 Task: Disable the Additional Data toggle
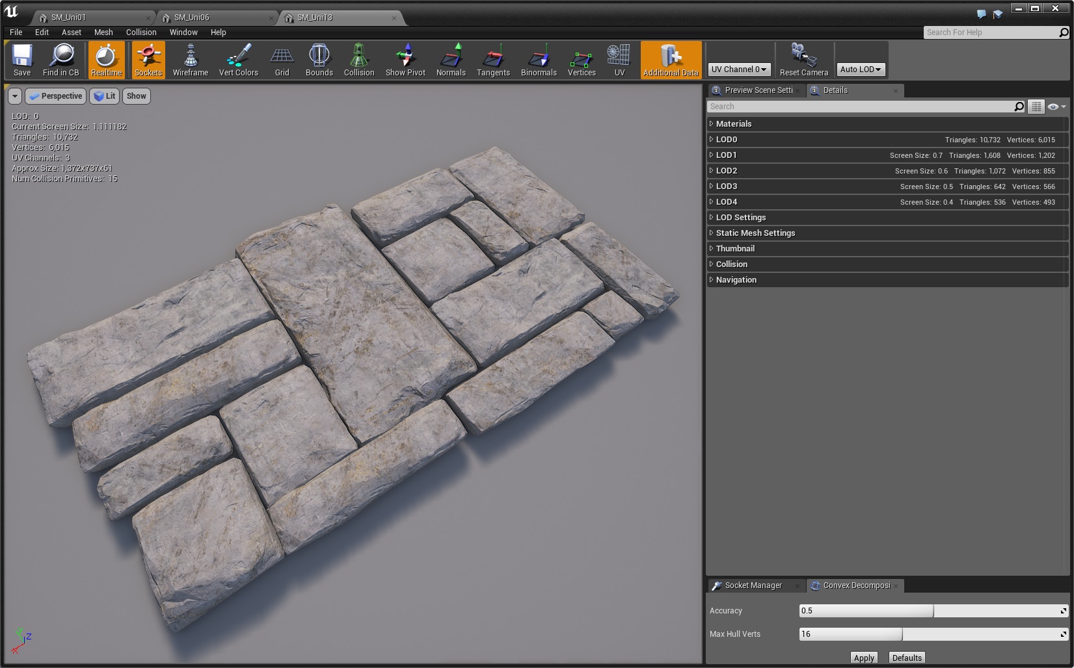point(671,60)
